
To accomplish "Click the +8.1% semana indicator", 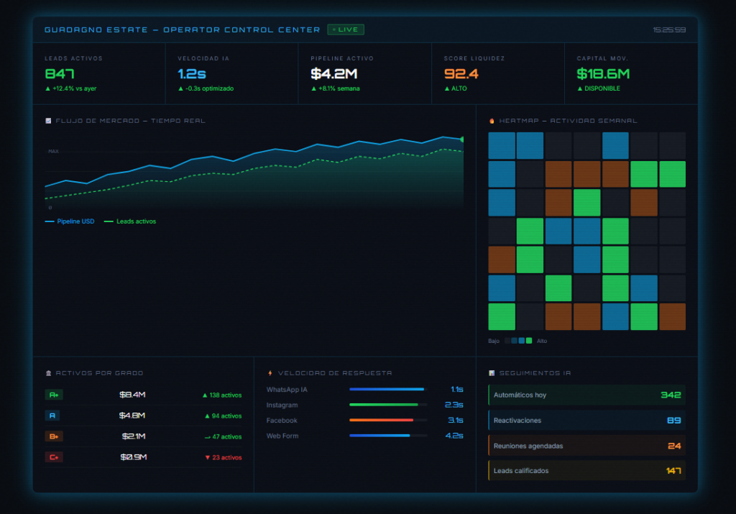I will click(x=335, y=88).
